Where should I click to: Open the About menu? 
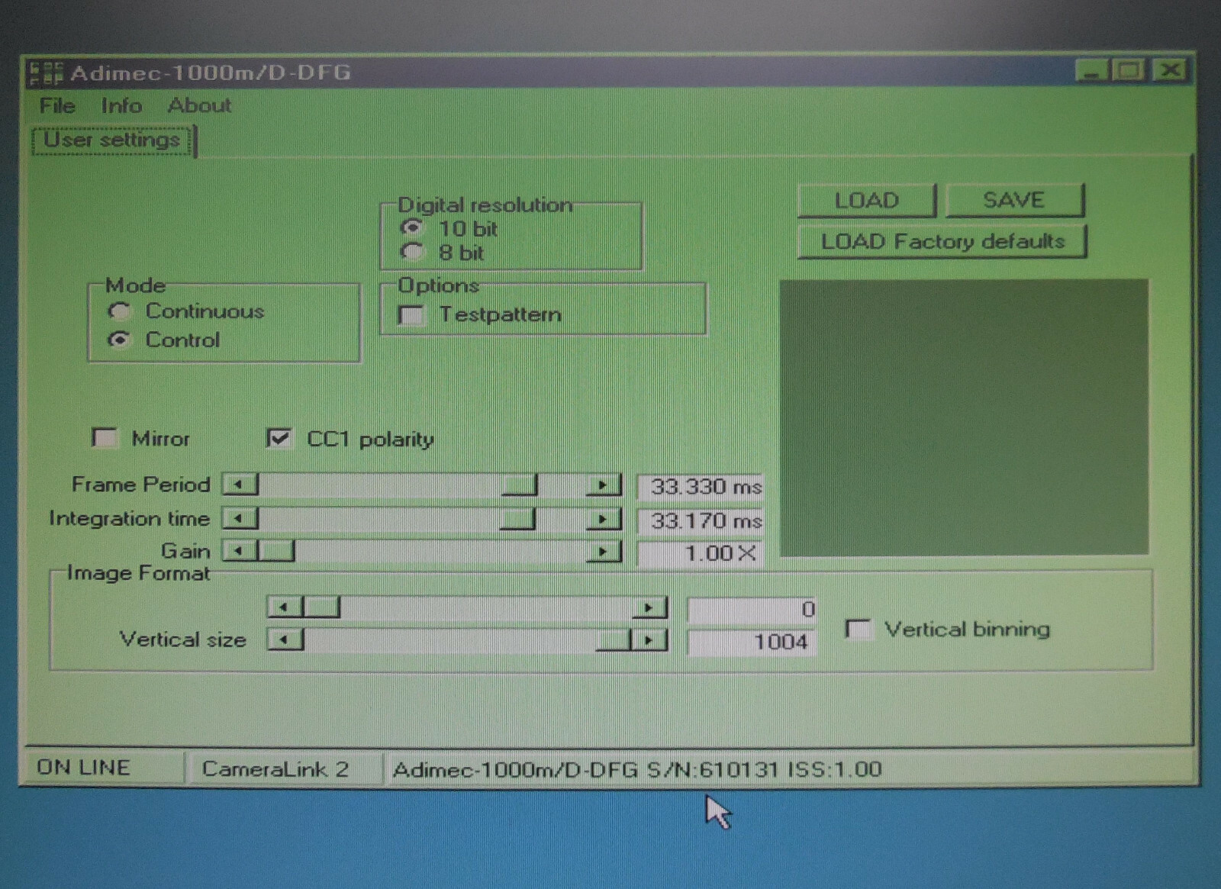coord(199,105)
